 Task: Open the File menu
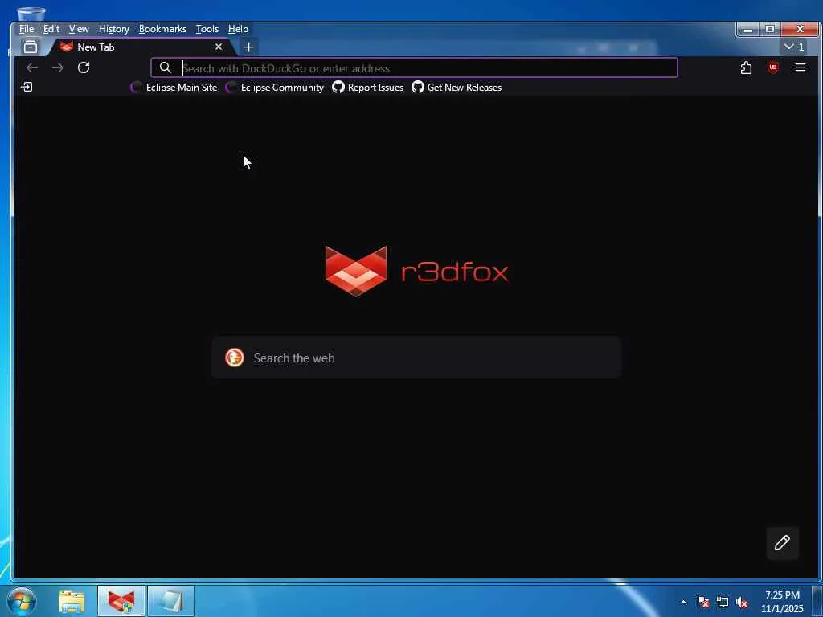pos(27,29)
